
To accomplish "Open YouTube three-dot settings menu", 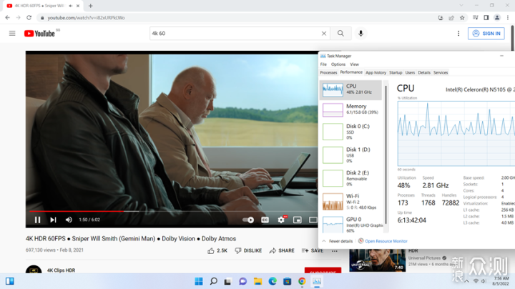I will click(458, 33).
